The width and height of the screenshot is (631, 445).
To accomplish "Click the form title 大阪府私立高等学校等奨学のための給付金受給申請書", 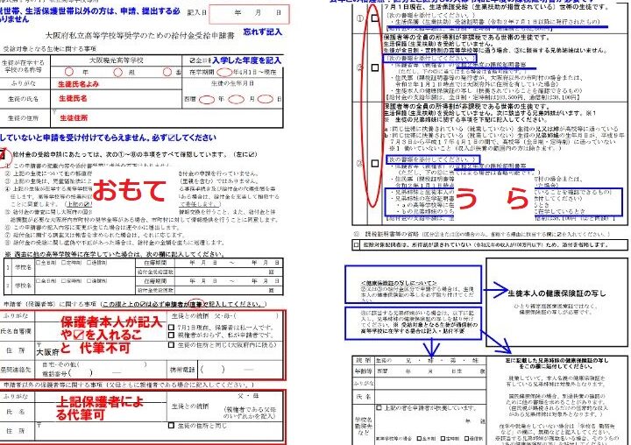I will tap(139, 36).
